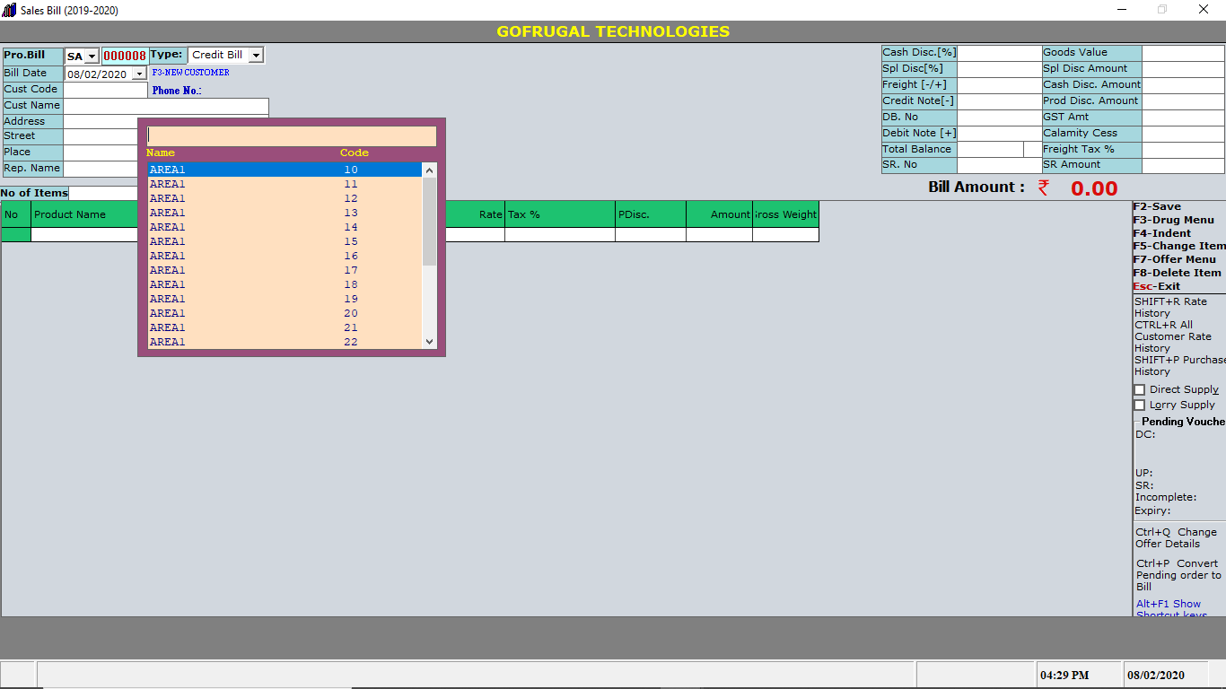1226x689 pixels.
Task: Open F3-Drug Menu
Action: [x=1173, y=220]
